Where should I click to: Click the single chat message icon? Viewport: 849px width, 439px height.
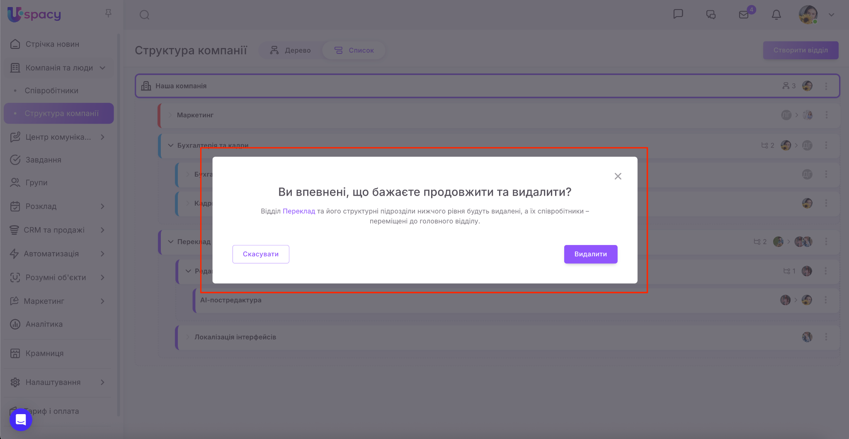coord(678,14)
